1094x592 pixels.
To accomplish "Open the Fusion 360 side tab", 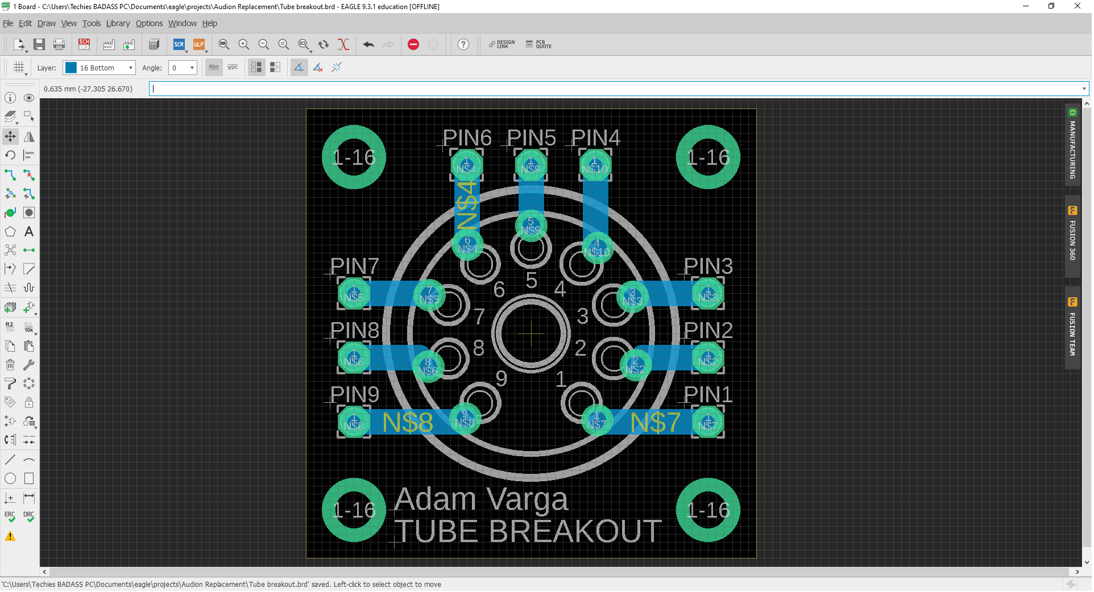I will tap(1072, 236).
